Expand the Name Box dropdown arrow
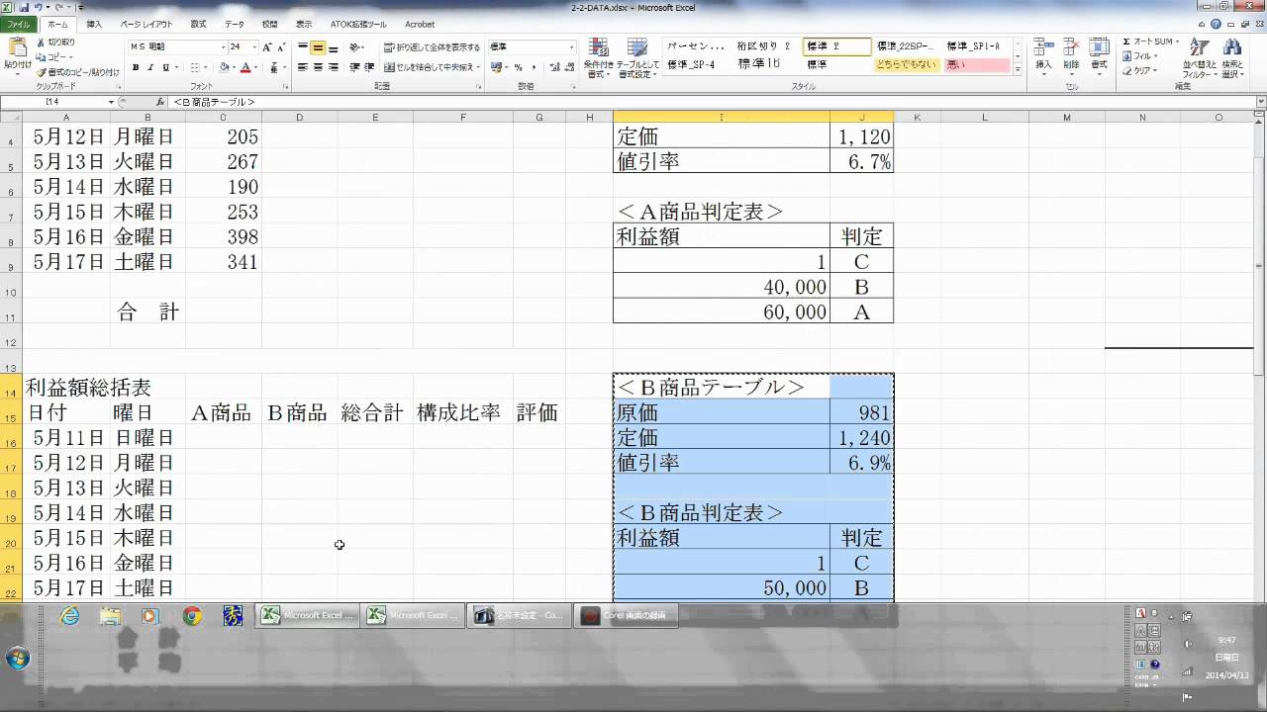 [112, 102]
